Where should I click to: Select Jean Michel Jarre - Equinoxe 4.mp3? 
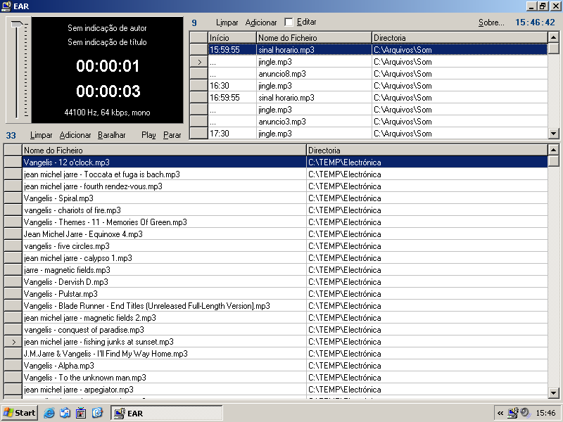point(285,234)
